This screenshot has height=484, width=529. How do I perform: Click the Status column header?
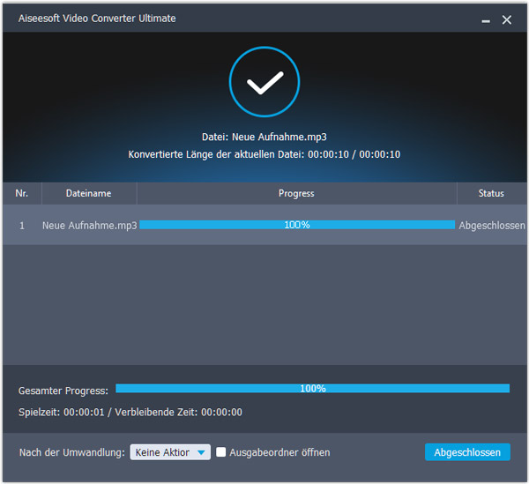pyautogui.click(x=491, y=193)
